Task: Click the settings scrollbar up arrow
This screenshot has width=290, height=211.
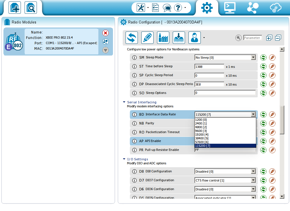Action: (x=282, y=49)
